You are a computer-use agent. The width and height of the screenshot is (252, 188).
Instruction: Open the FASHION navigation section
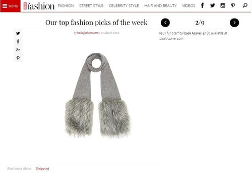tap(66, 6)
